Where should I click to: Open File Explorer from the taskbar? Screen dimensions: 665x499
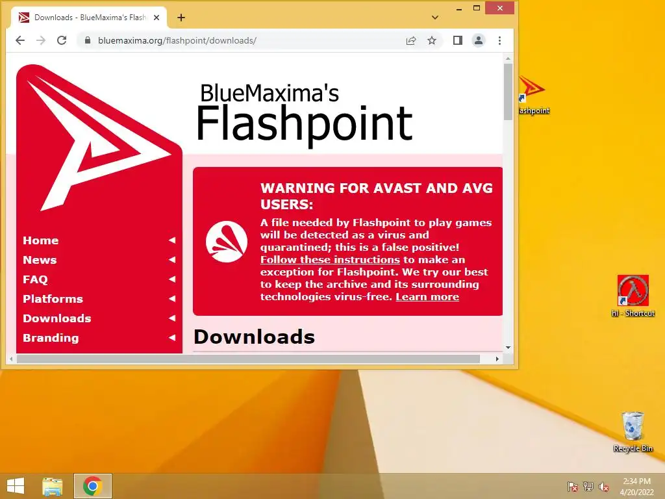(x=53, y=486)
